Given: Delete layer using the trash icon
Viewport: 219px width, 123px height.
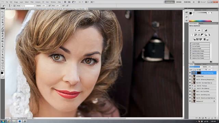Looking at the screenshot, I should 215,118.
